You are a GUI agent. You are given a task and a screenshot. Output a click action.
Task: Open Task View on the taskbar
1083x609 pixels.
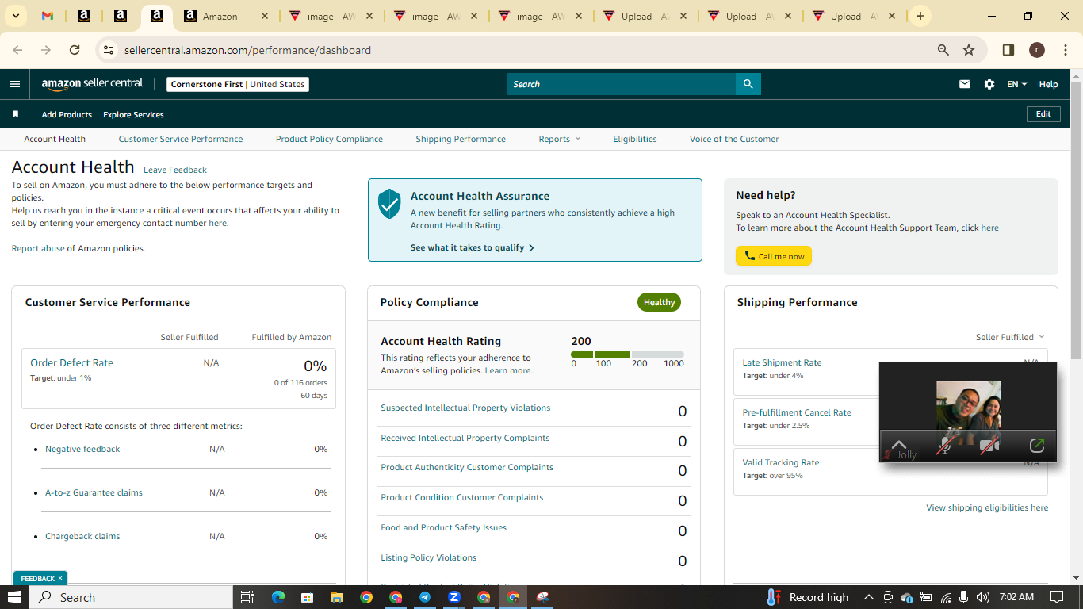click(247, 597)
